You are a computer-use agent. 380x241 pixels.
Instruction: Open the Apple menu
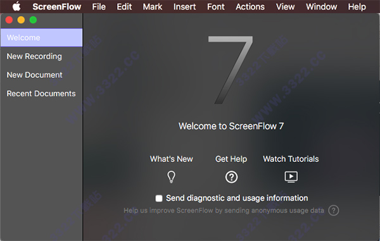pos(16,6)
